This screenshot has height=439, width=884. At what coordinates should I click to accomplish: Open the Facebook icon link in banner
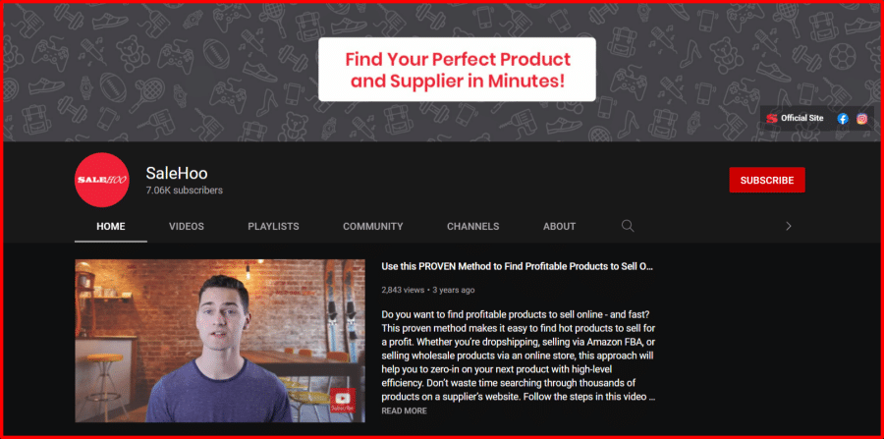pyautogui.click(x=843, y=119)
